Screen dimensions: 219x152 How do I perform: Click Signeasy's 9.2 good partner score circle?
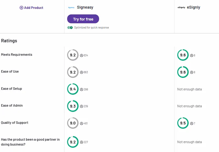[x=73, y=142]
